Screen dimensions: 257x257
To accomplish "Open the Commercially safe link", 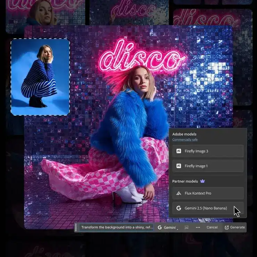I will [x=185, y=140].
